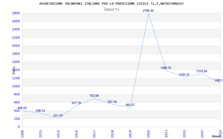Click the 527.78 data label
223x139 pixels.
76,103
